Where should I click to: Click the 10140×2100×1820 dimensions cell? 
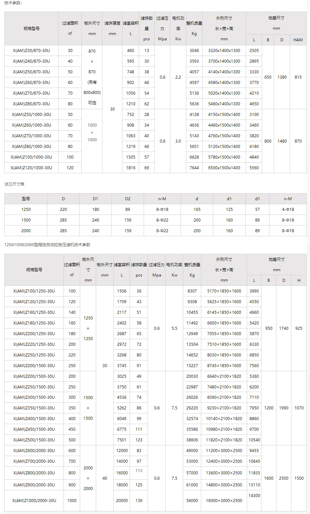click(x=224, y=418)
